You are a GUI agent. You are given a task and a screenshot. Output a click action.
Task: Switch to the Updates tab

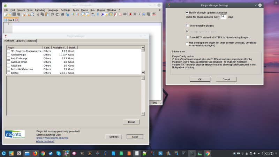20,41
